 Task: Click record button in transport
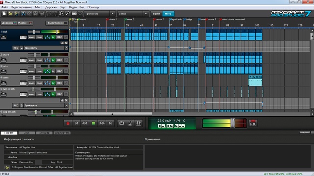[x=68, y=123]
